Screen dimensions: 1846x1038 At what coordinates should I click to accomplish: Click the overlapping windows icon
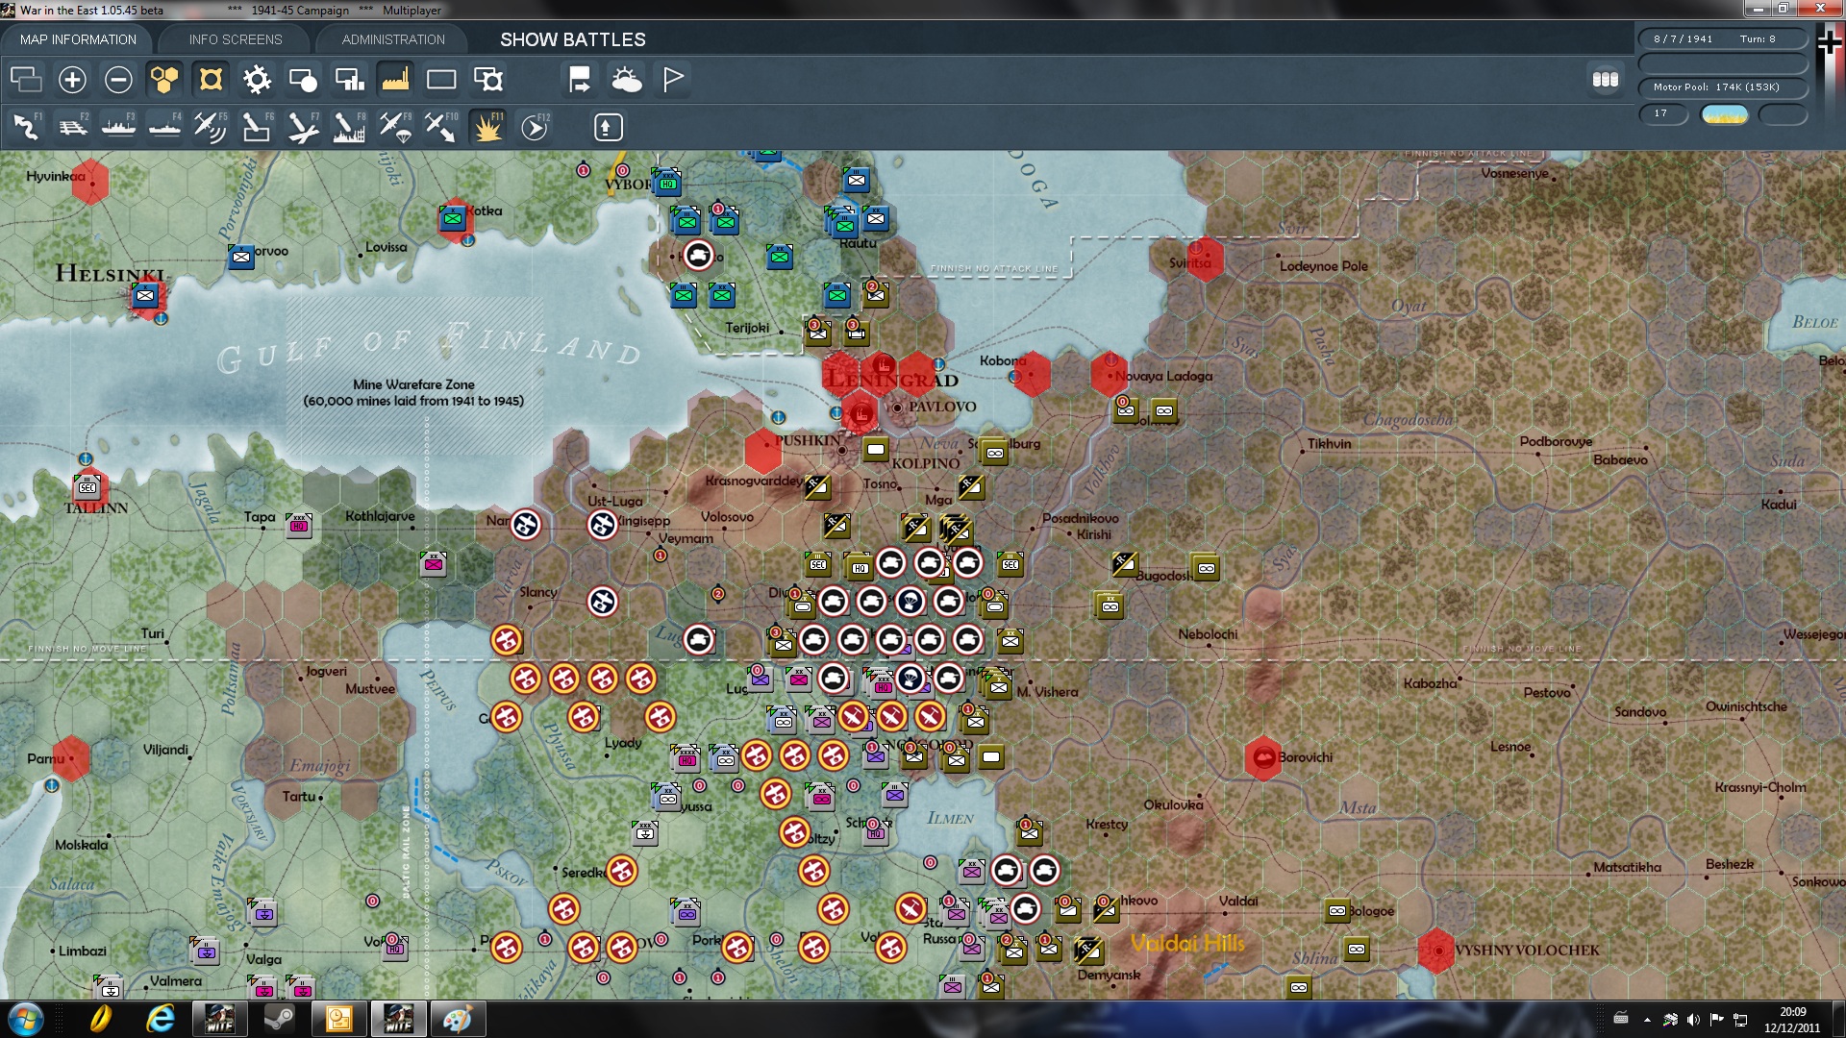(x=26, y=80)
